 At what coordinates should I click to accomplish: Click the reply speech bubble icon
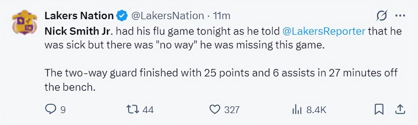(x=50, y=109)
